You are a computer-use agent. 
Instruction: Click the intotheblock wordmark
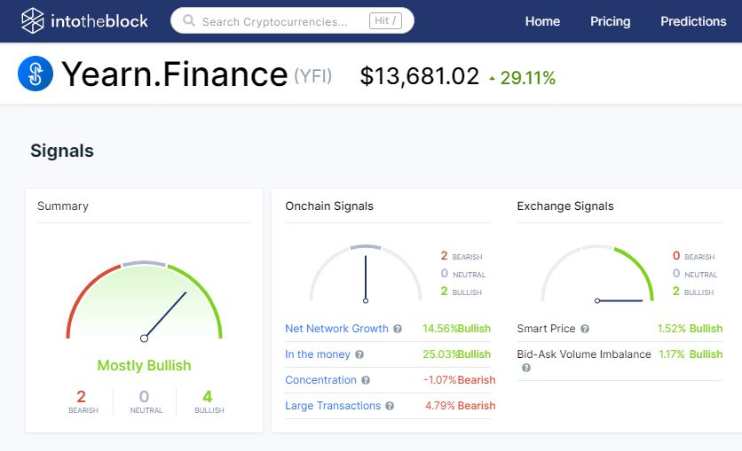pyautogui.click(x=99, y=21)
